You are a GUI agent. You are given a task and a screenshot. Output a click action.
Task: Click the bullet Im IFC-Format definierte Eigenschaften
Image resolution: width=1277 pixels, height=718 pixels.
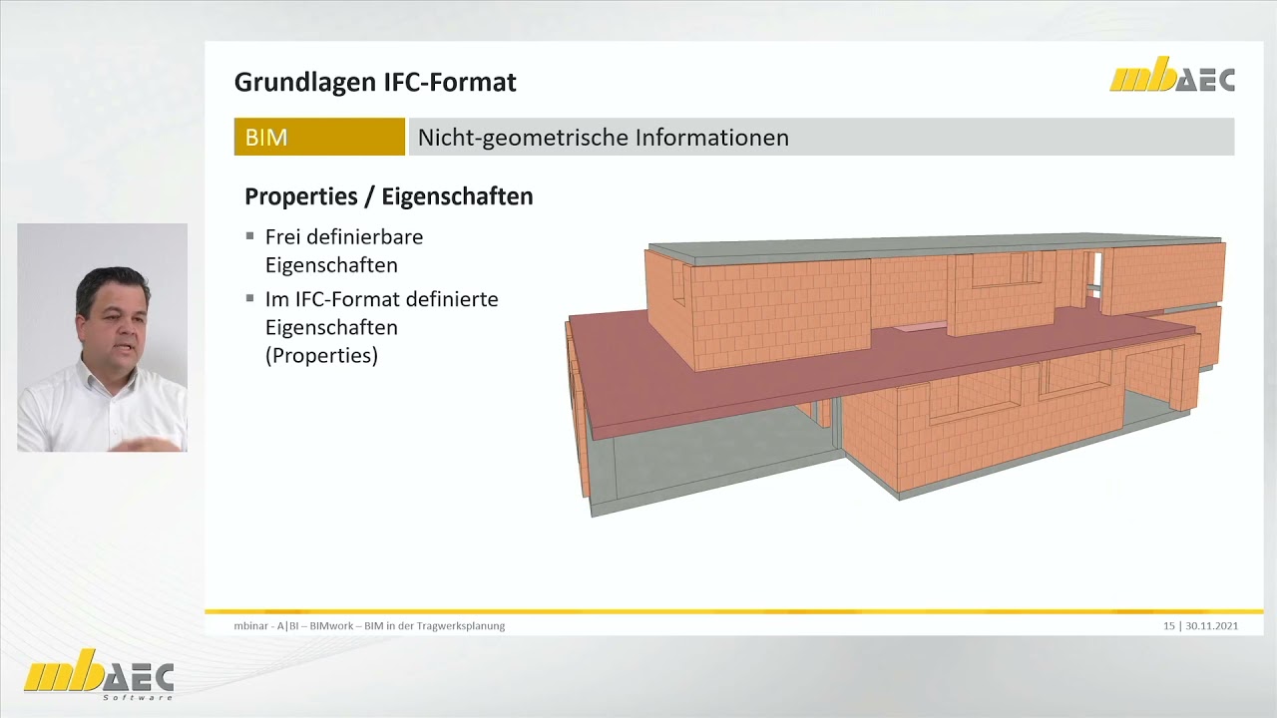click(381, 327)
